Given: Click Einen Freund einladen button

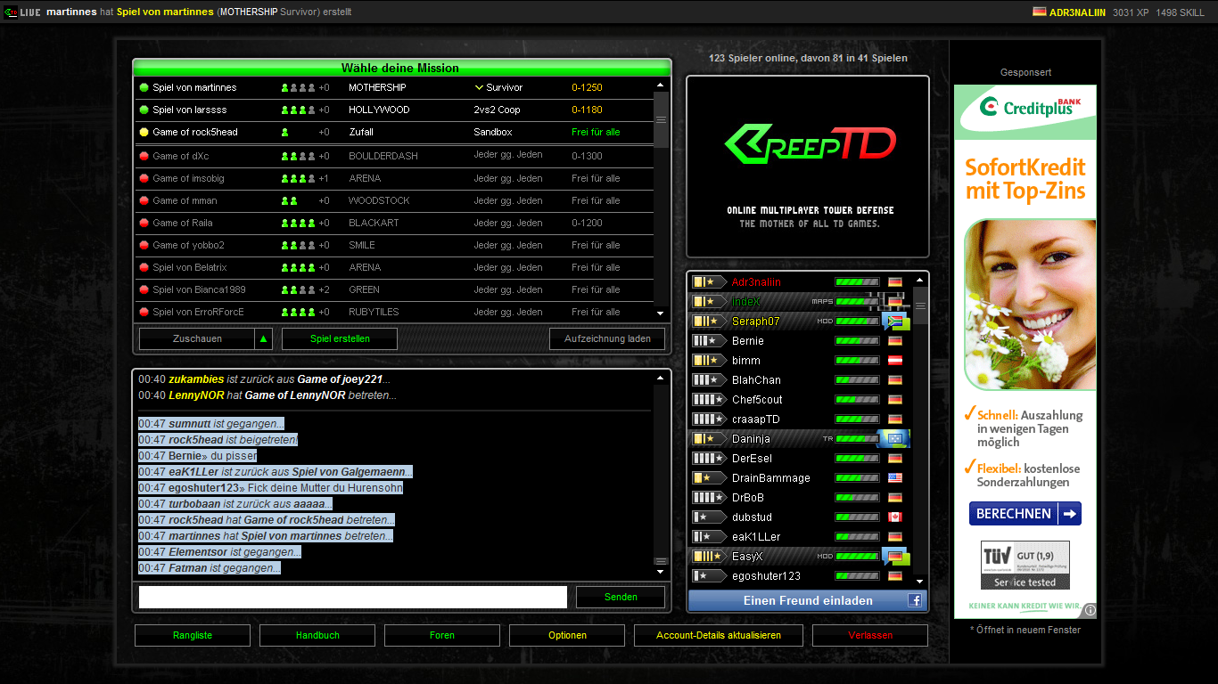Looking at the screenshot, I should click(808, 601).
